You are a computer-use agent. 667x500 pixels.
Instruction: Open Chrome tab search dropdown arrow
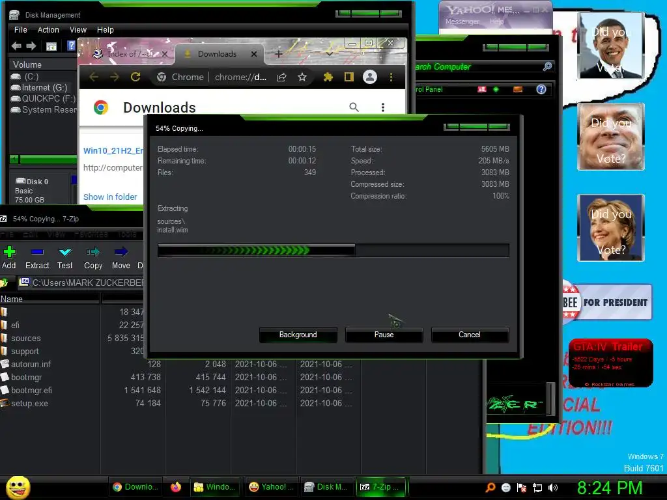pyautogui.click(x=330, y=54)
